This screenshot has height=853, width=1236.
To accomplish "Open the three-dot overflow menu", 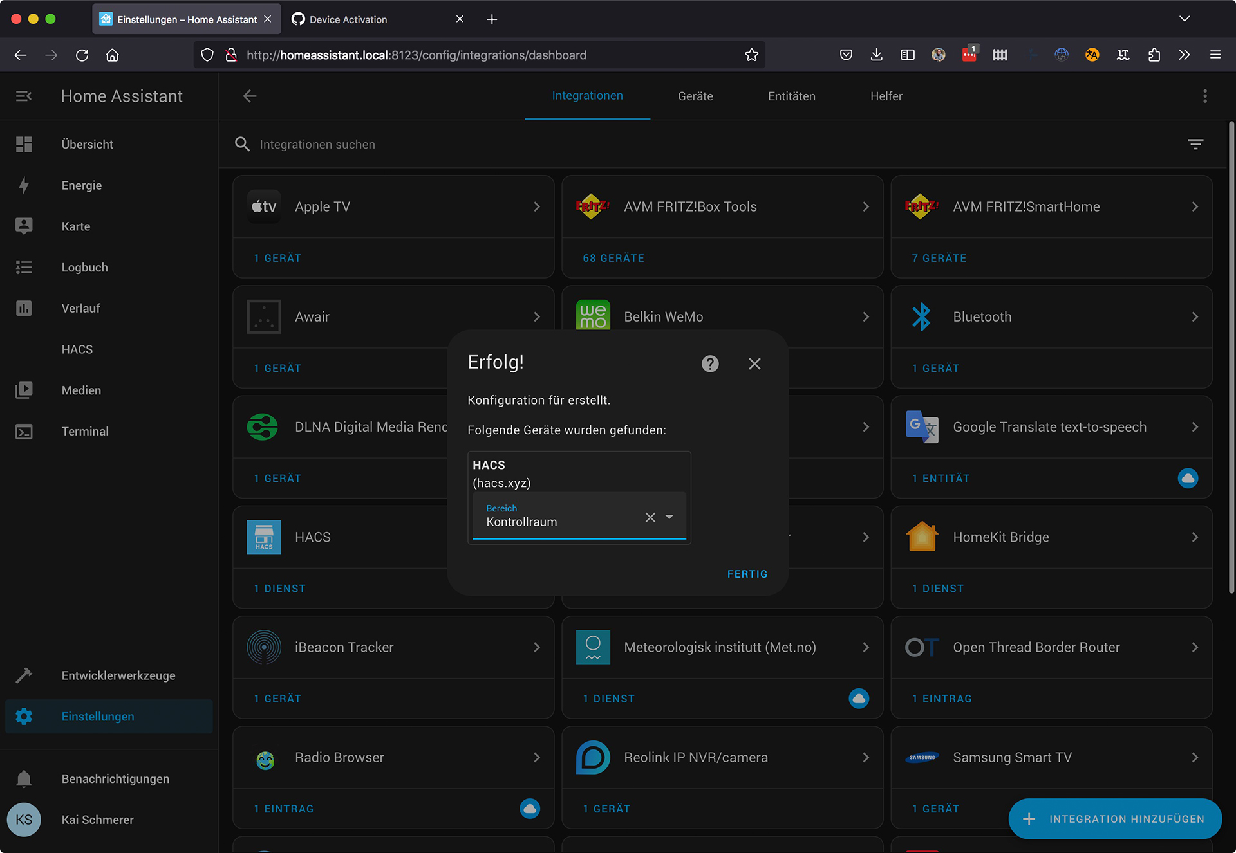I will click(1204, 96).
